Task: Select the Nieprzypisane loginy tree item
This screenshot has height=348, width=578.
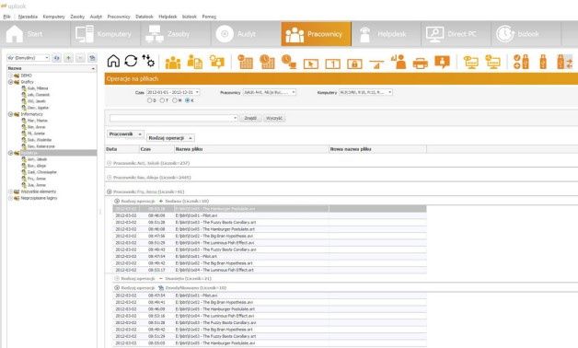Action: click(39, 198)
